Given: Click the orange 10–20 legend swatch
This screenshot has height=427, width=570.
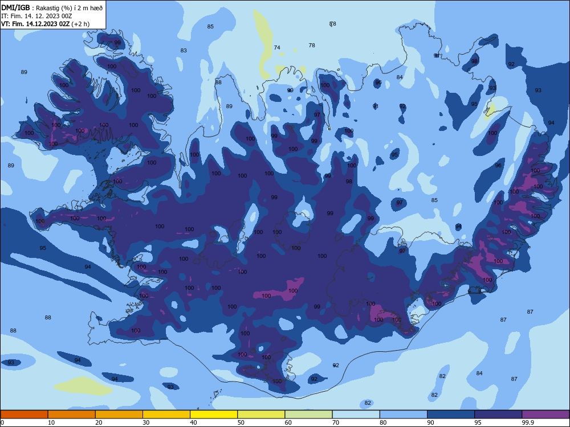Looking at the screenshot, I should coord(72,414).
